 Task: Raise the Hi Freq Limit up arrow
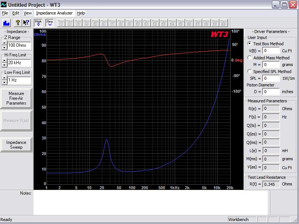tap(4, 61)
